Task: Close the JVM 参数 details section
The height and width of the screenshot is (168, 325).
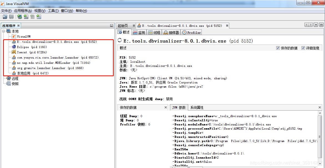Action: 320,107
